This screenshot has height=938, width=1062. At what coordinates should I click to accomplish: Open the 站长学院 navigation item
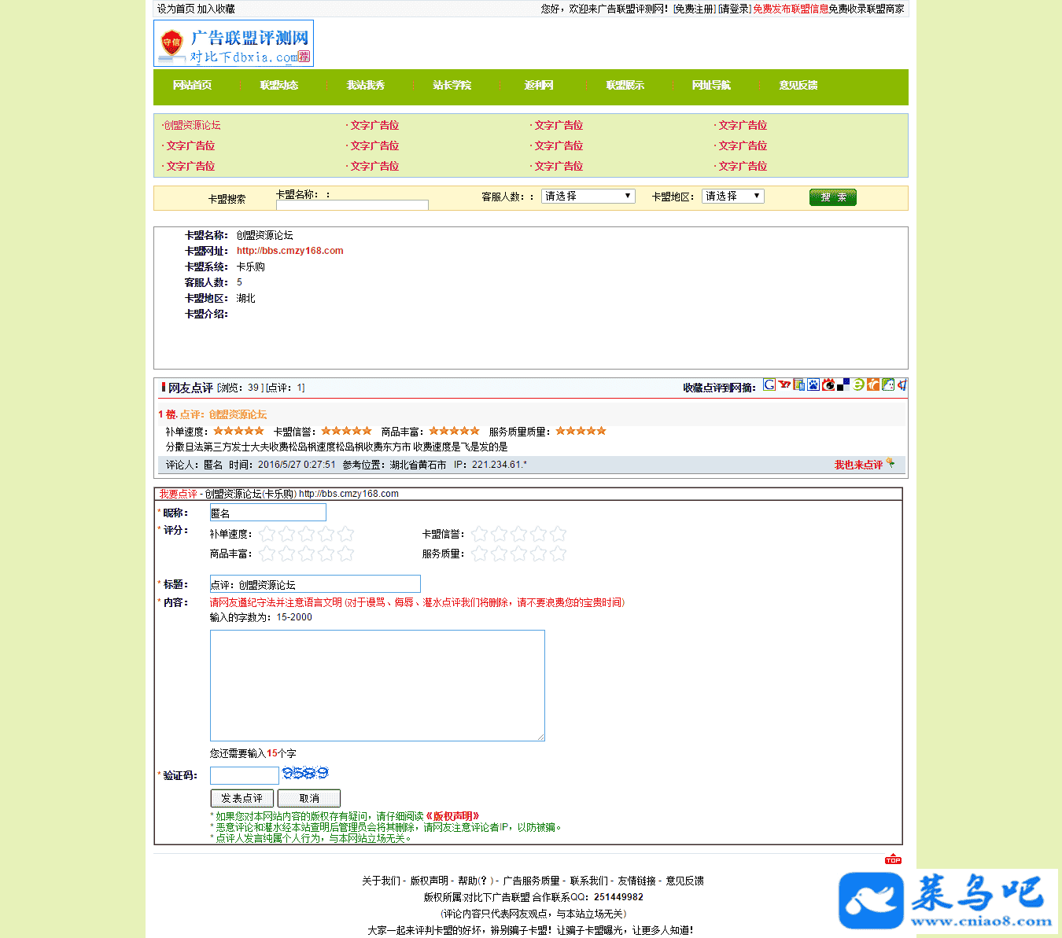point(452,85)
